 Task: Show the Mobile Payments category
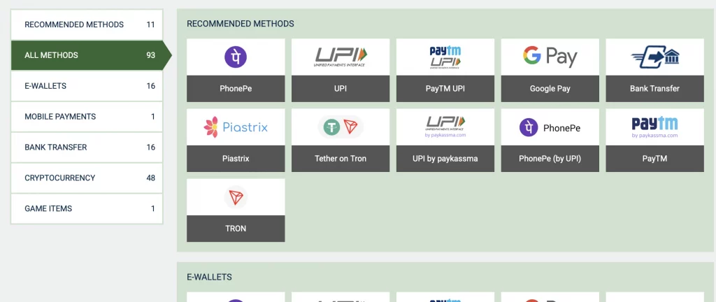click(x=87, y=116)
